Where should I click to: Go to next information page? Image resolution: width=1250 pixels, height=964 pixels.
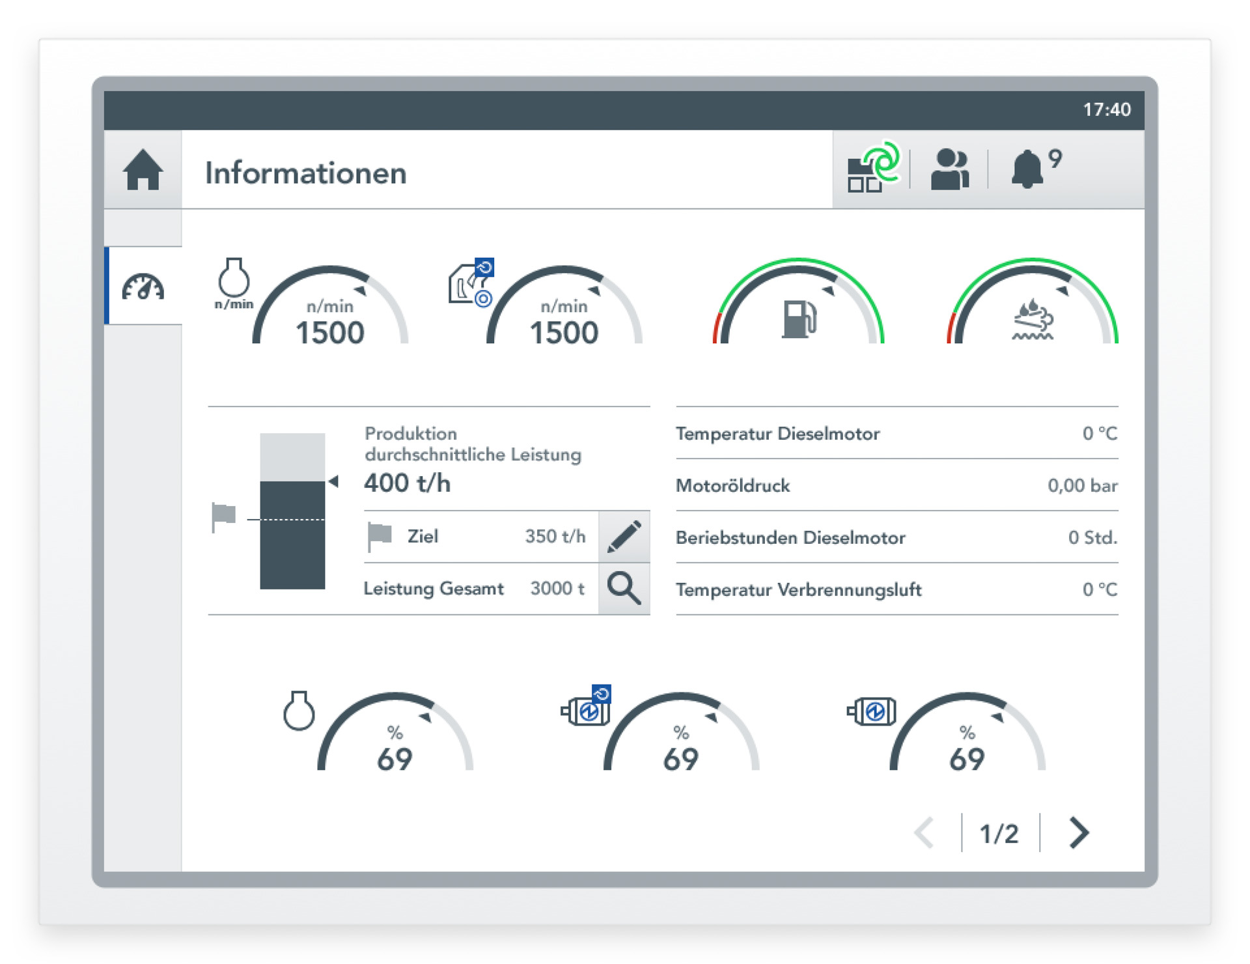pyautogui.click(x=1078, y=832)
